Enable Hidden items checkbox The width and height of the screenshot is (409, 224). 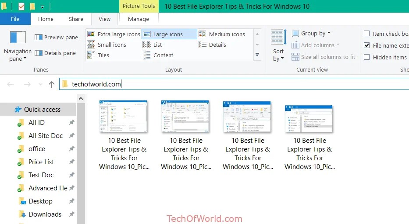367,57
